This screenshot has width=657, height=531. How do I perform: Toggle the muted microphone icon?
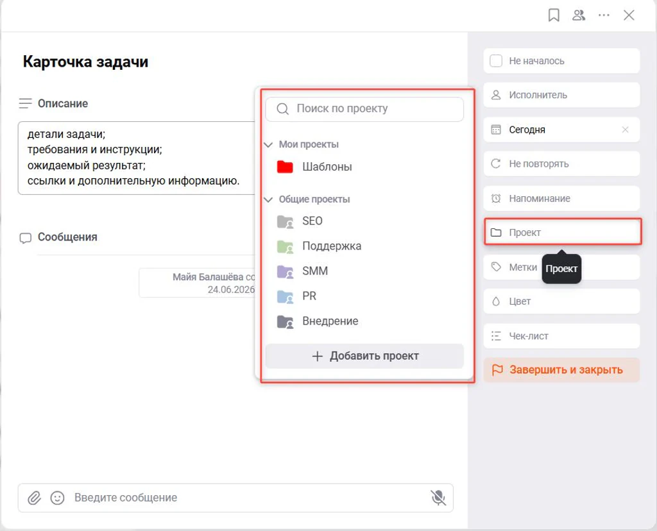(438, 498)
